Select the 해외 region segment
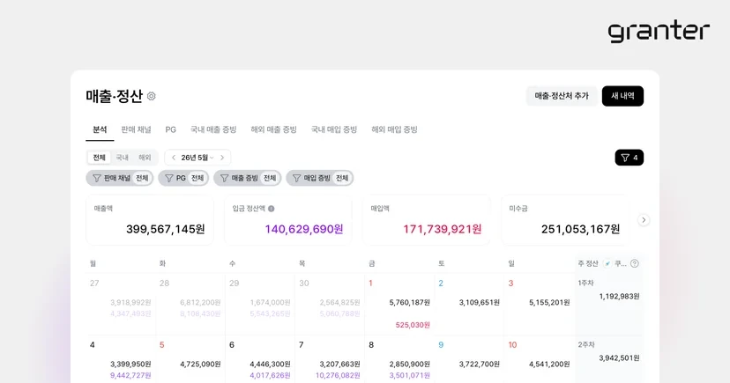Screen dimensions: 730x383 pos(145,158)
